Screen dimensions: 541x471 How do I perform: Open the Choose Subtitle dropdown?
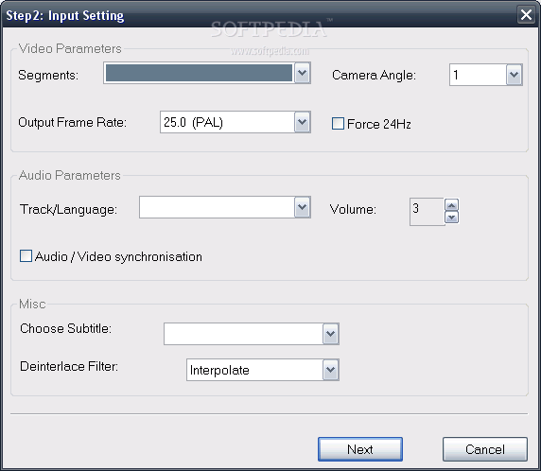[330, 334]
